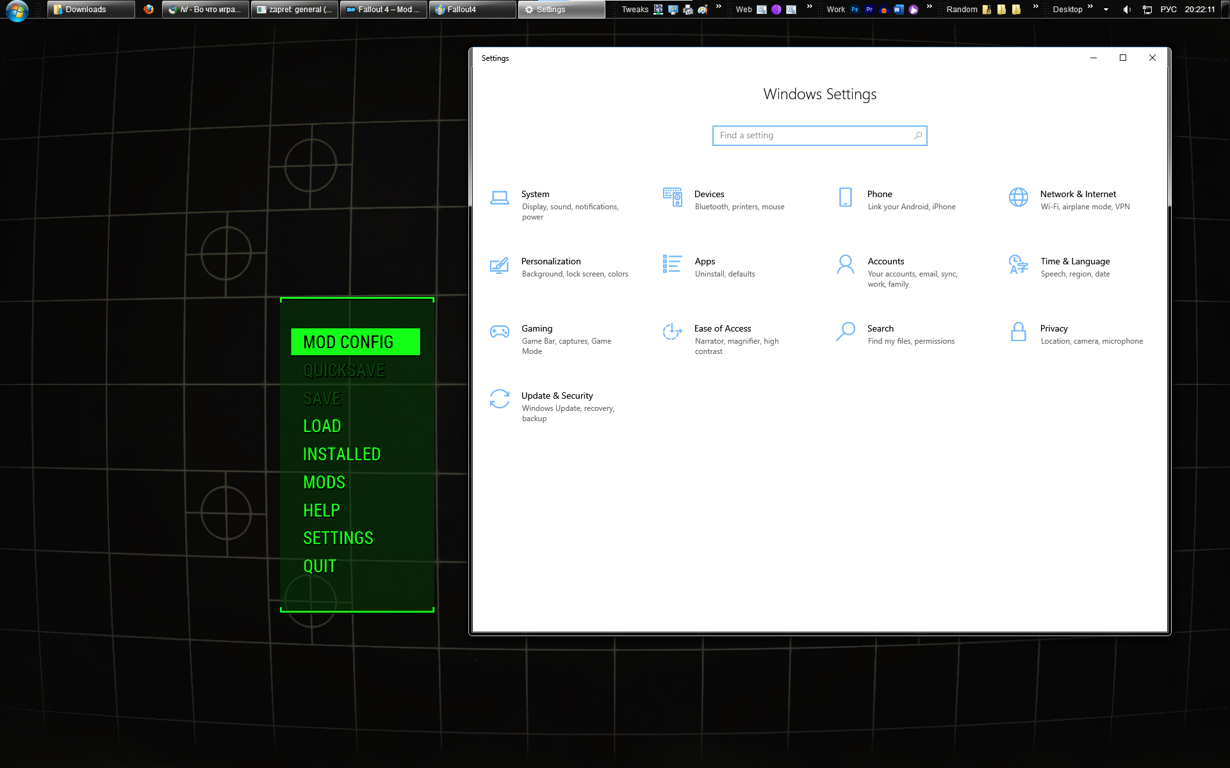Open the Desktop toolbar dropdown arrow
The height and width of the screenshot is (768, 1230).
(x=1106, y=10)
